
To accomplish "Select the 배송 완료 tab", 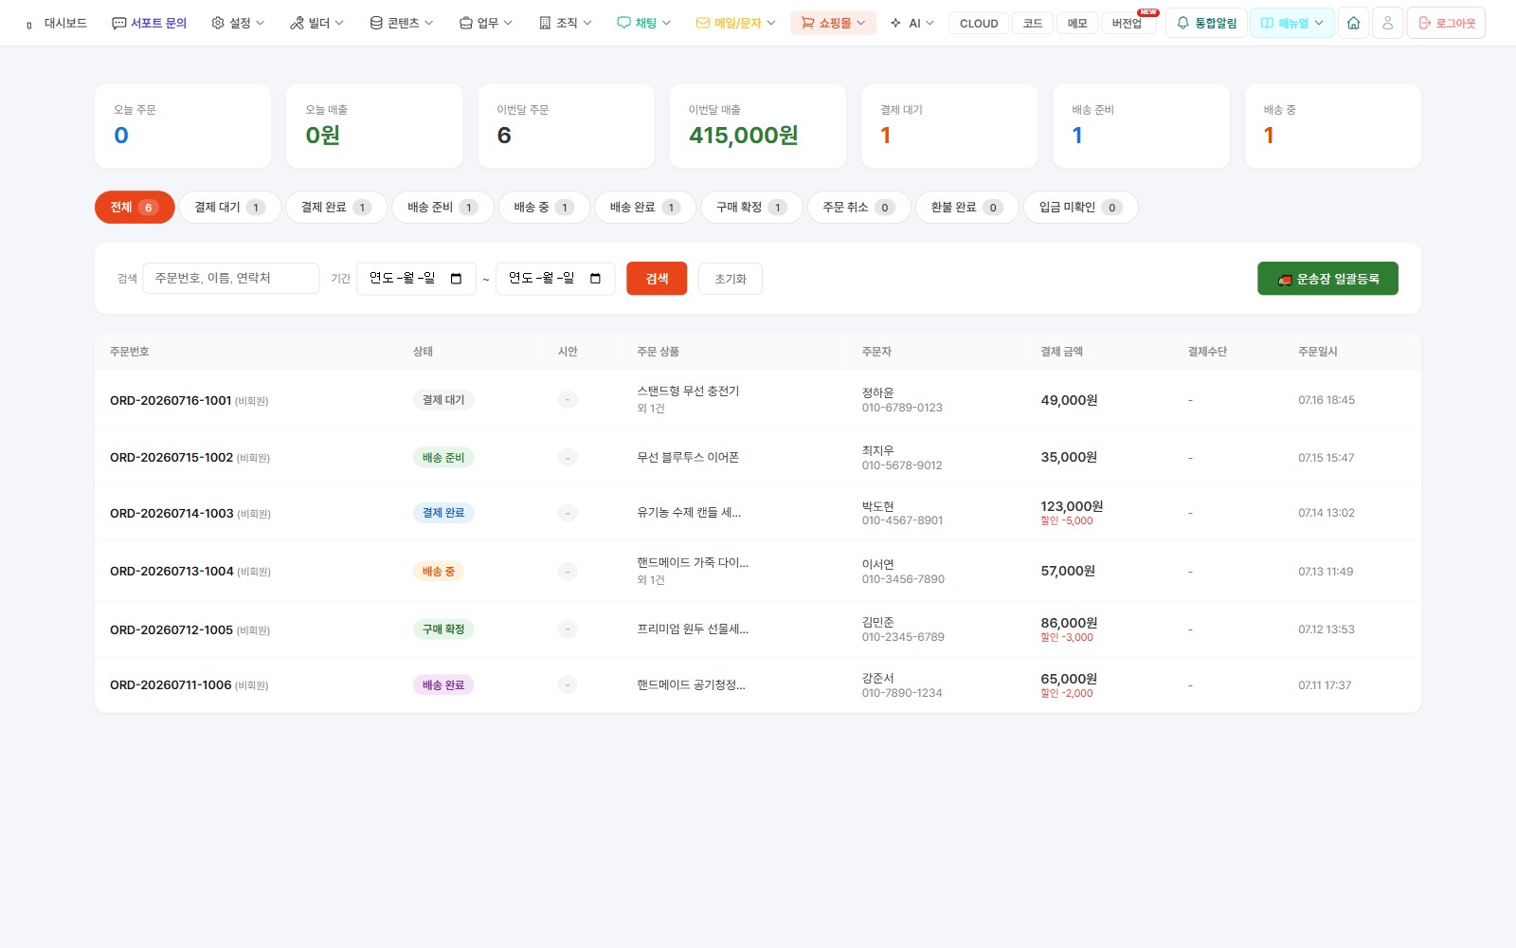I will click(645, 208).
